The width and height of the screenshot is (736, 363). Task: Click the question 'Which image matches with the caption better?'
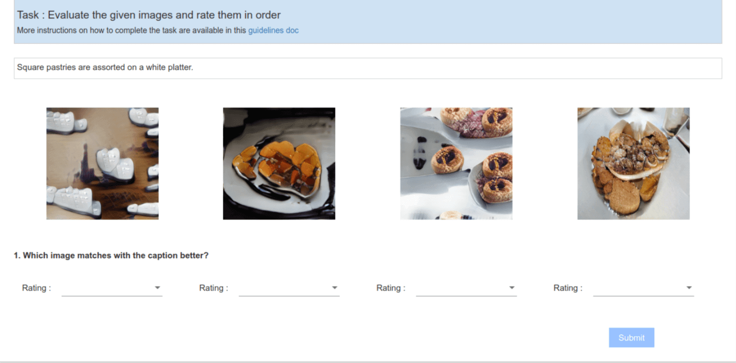(111, 255)
